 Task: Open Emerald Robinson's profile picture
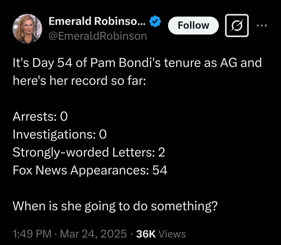(x=27, y=29)
